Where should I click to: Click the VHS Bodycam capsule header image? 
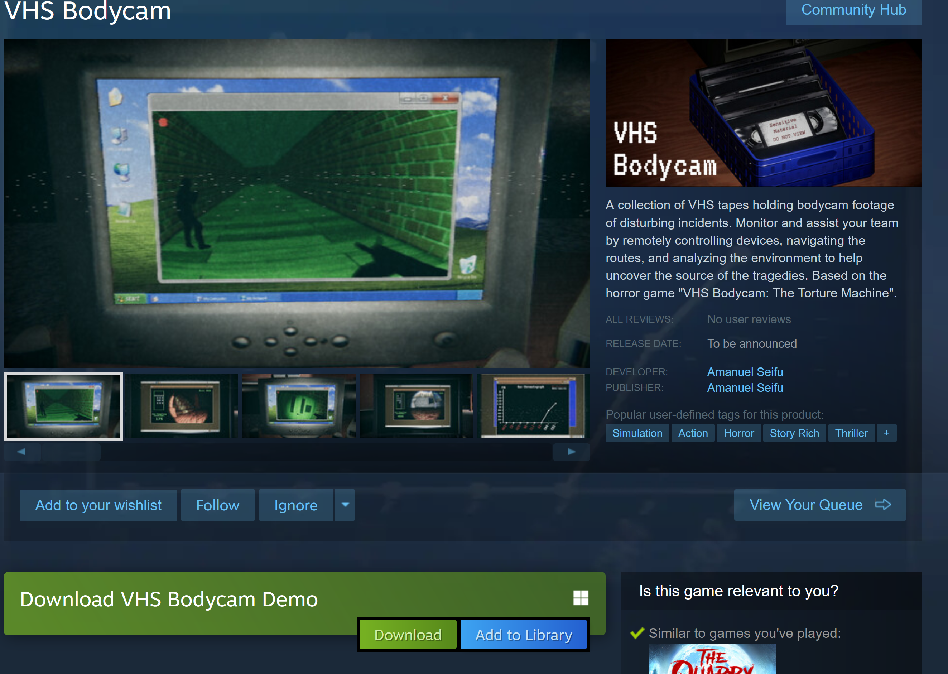[x=763, y=113]
